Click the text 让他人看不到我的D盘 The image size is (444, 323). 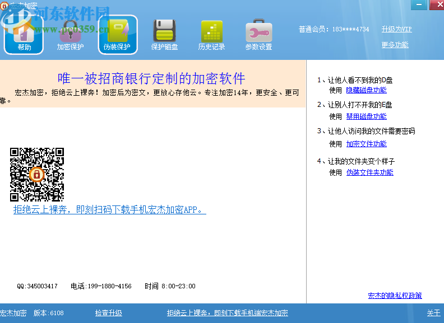360,80
